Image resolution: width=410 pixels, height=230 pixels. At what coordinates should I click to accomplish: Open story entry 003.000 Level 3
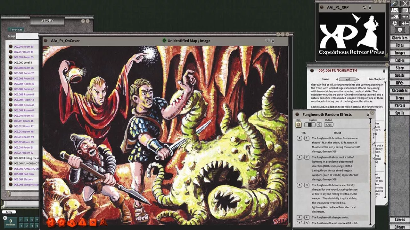pyautogui.click(x=23, y=63)
